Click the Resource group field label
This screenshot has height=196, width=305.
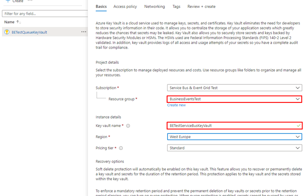pyautogui.click(x=122, y=99)
